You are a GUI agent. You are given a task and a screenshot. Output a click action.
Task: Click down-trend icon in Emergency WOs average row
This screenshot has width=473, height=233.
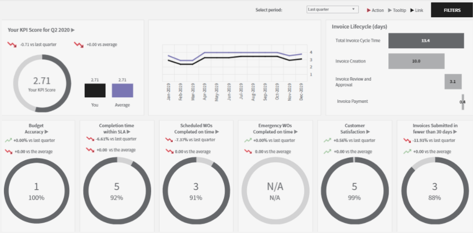tap(248, 151)
